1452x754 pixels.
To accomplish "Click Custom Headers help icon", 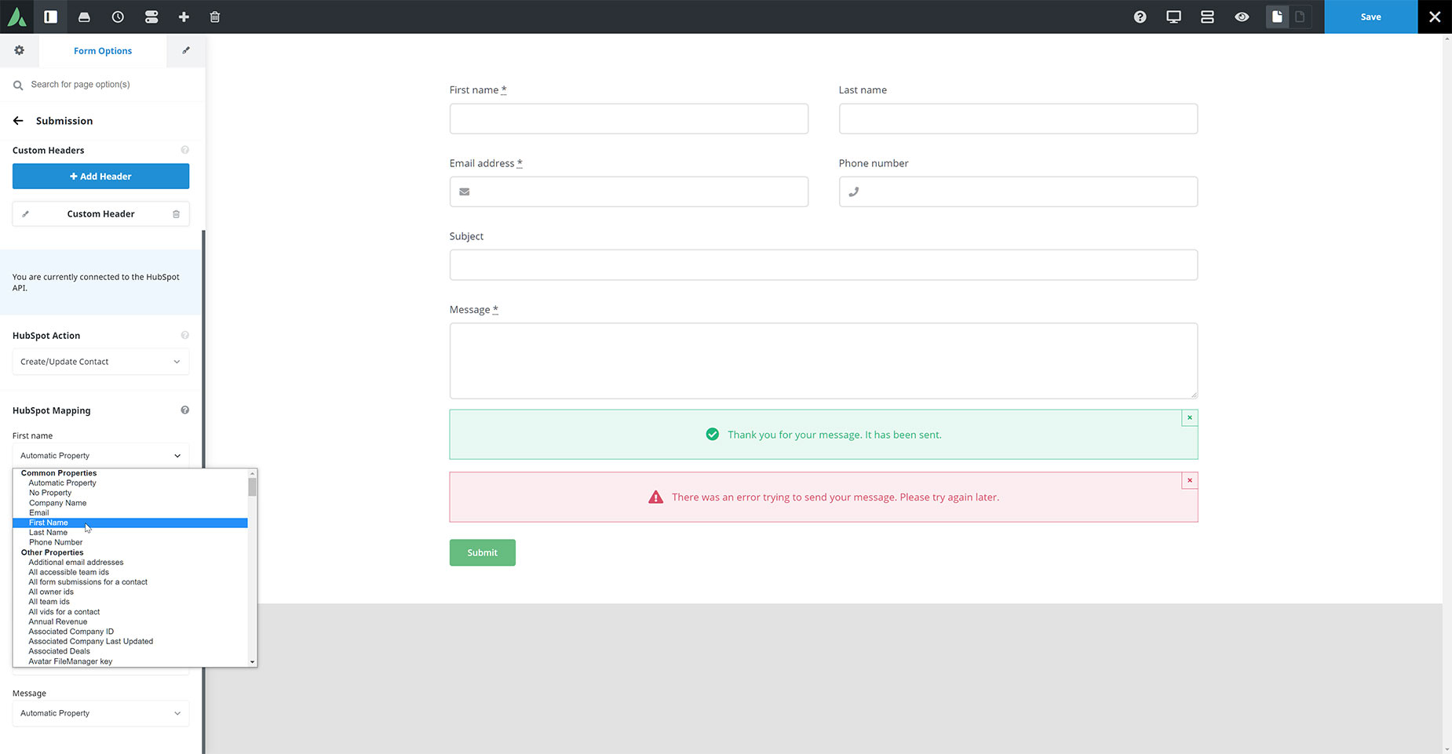I will (185, 150).
